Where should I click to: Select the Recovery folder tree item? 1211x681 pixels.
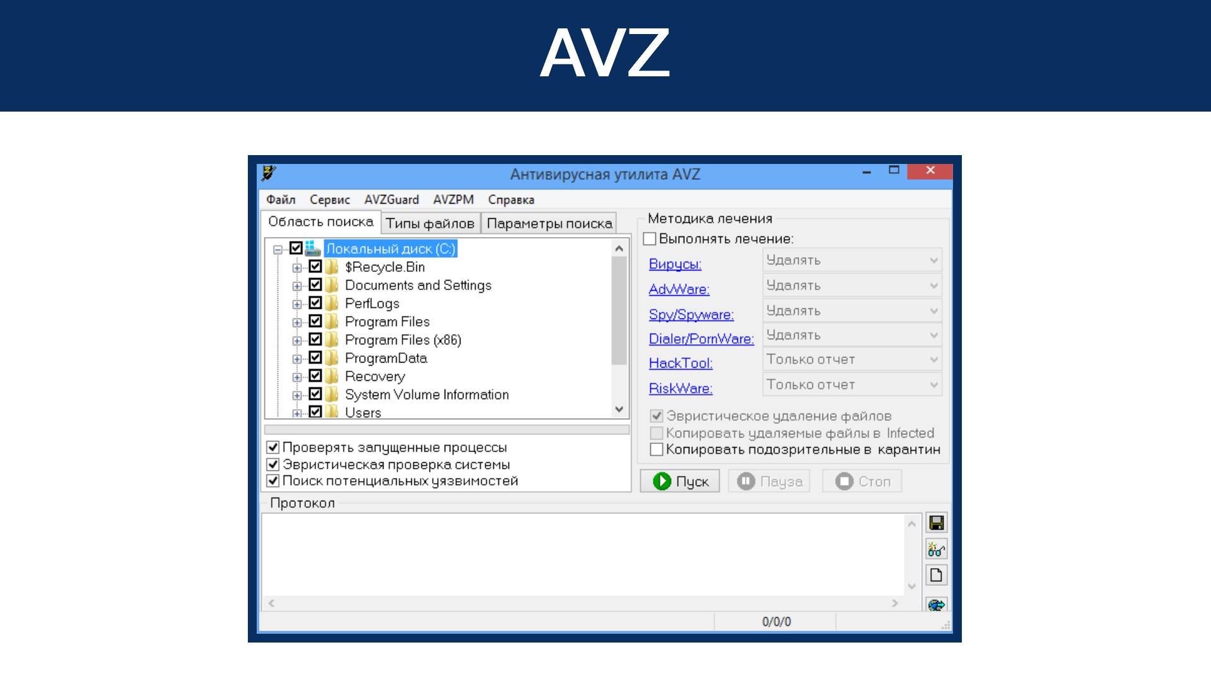coord(375,376)
